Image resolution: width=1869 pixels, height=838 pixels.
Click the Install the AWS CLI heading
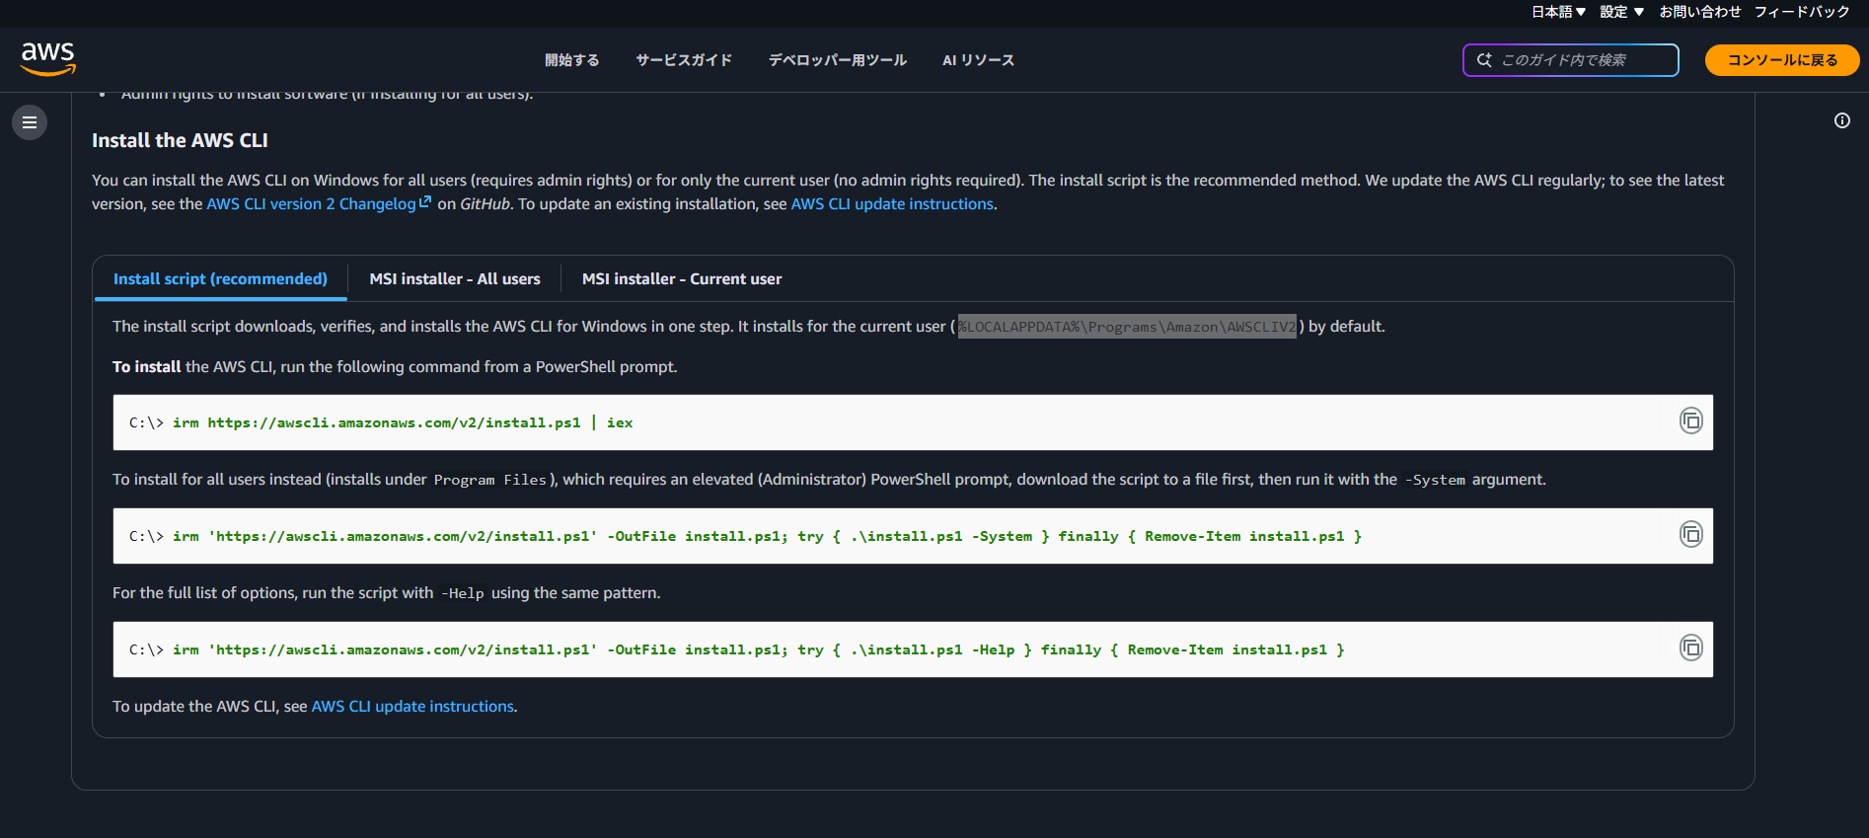[180, 140]
